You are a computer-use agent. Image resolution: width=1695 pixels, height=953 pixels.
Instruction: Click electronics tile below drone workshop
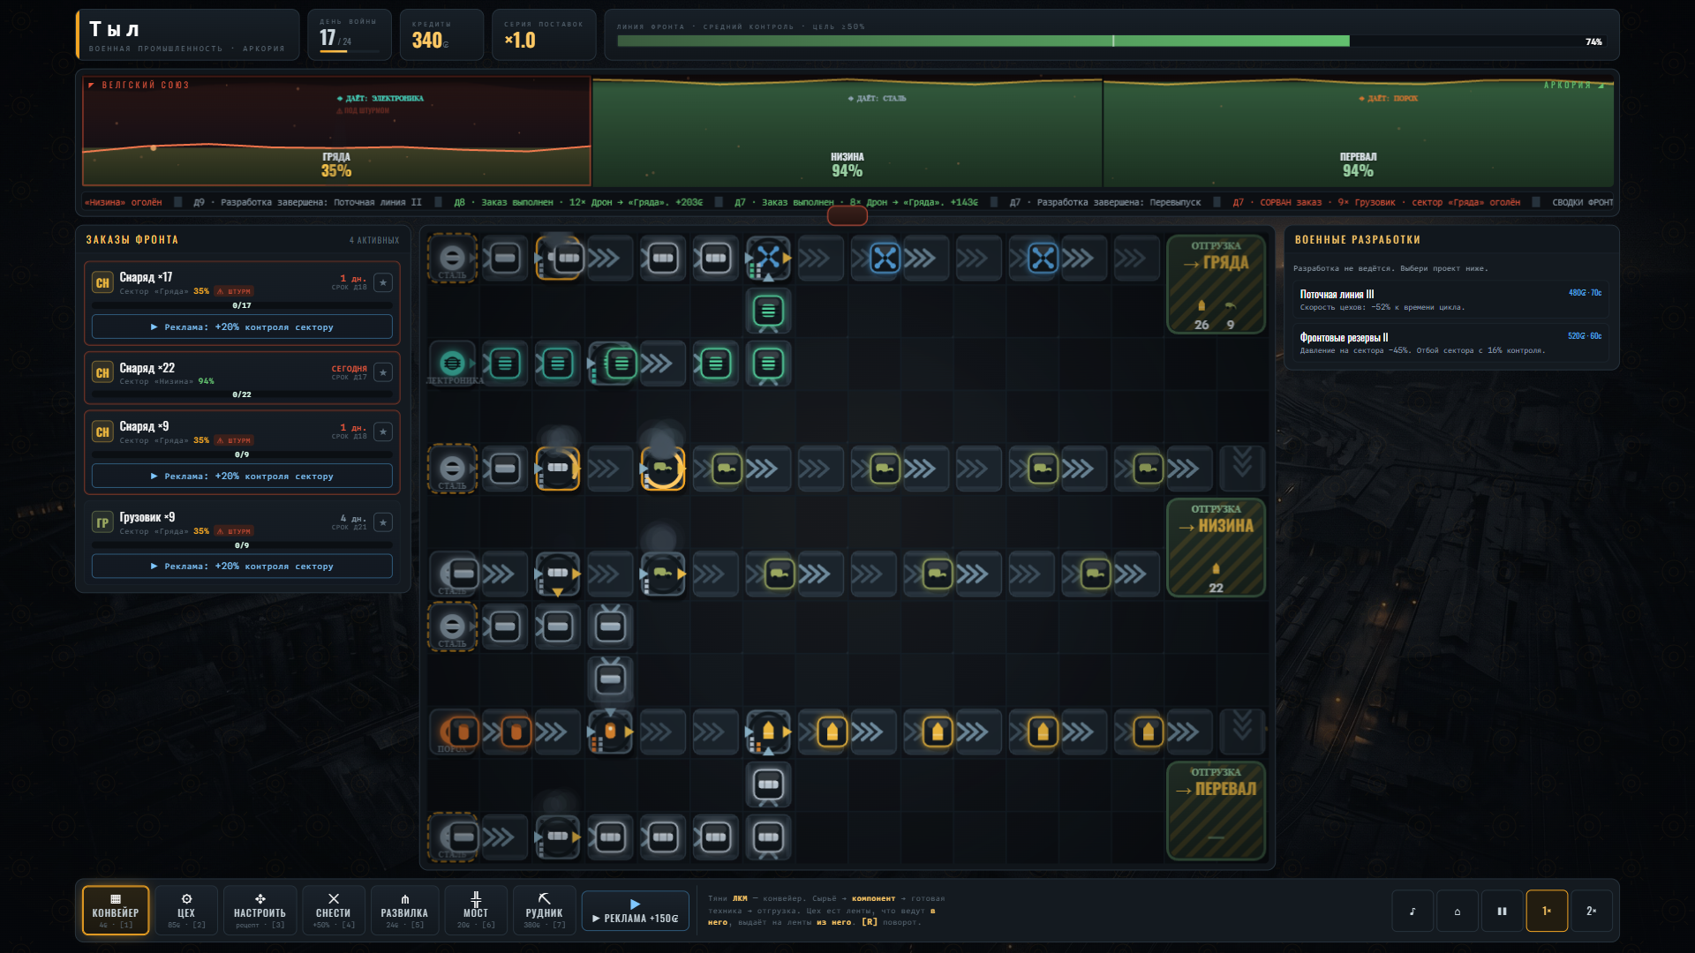point(768,311)
